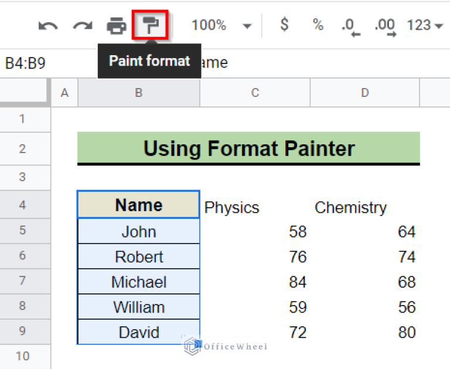Screen dimensions: 450x369
Task: Click the Redo arrow icon
Action: pyautogui.click(x=82, y=26)
